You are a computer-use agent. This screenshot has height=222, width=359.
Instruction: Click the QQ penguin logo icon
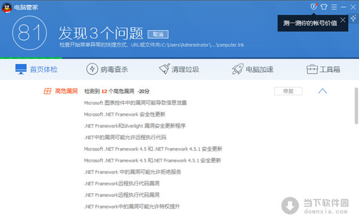(x=7, y=8)
